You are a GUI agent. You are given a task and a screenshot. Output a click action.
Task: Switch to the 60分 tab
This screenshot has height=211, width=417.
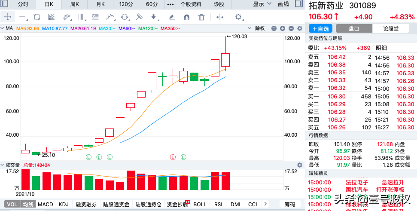(x=152, y=4)
